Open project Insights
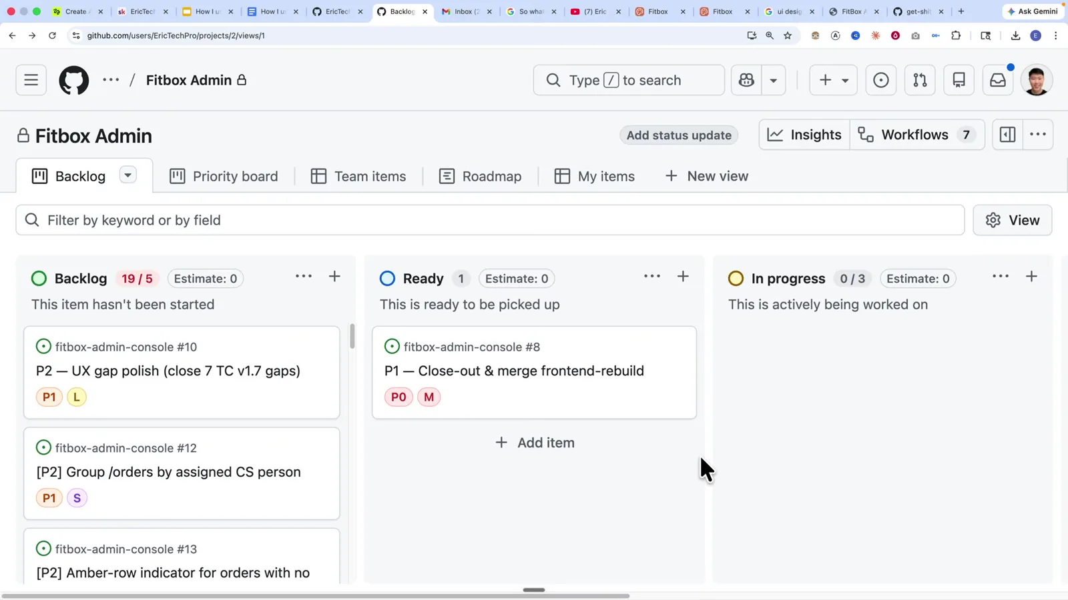Screen dimensions: 1068x600 tap(804, 135)
